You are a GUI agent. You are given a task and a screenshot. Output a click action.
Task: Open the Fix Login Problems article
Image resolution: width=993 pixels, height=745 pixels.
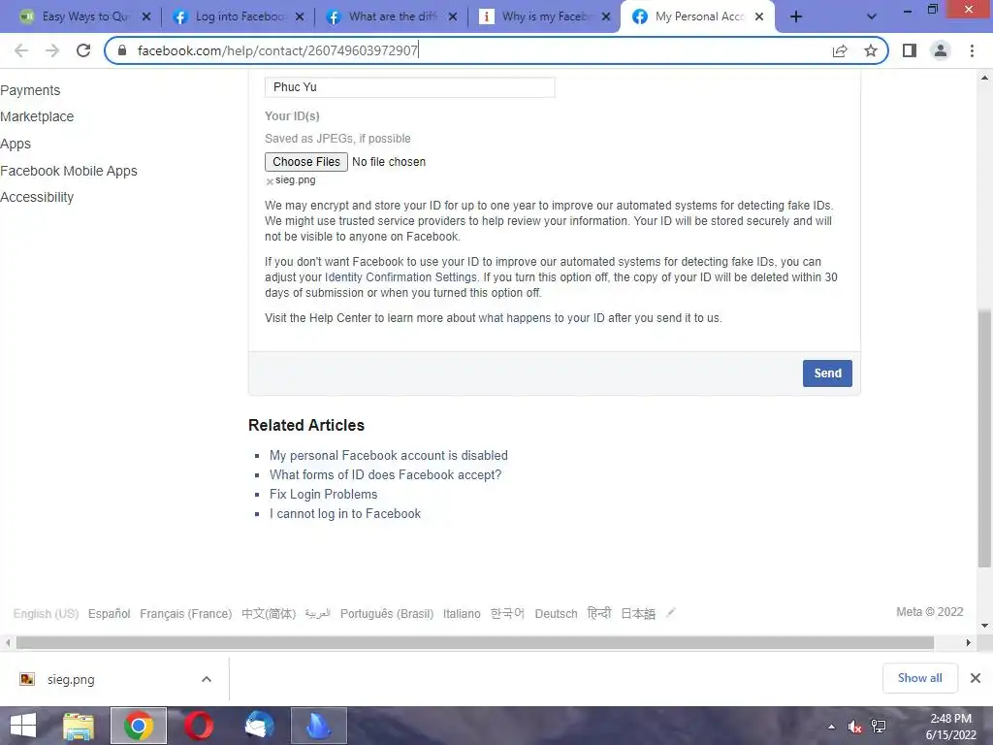pos(323,494)
